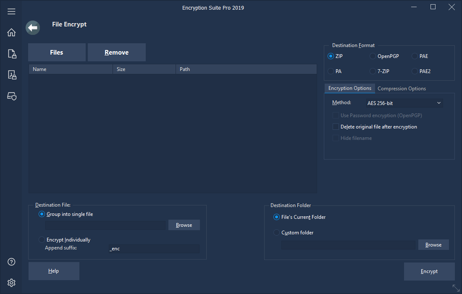Sort file list by Name column
The height and width of the screenshot is (294, 462).
click(x=71, y=69)
